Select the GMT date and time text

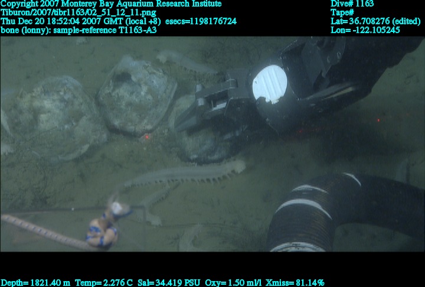click(81, 21)
